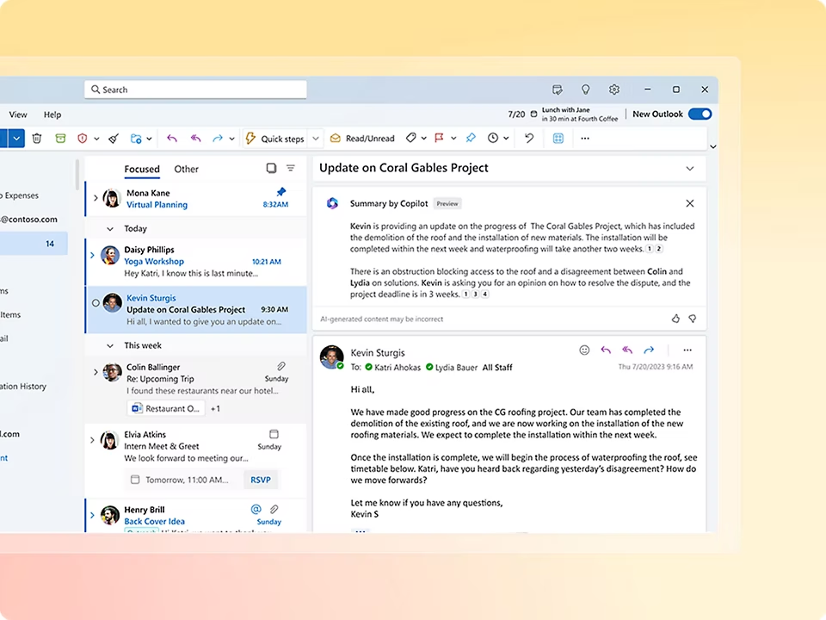Click the tag categorize icon
The height and width of the screenshot is (620, 826).
coord(411,138)
